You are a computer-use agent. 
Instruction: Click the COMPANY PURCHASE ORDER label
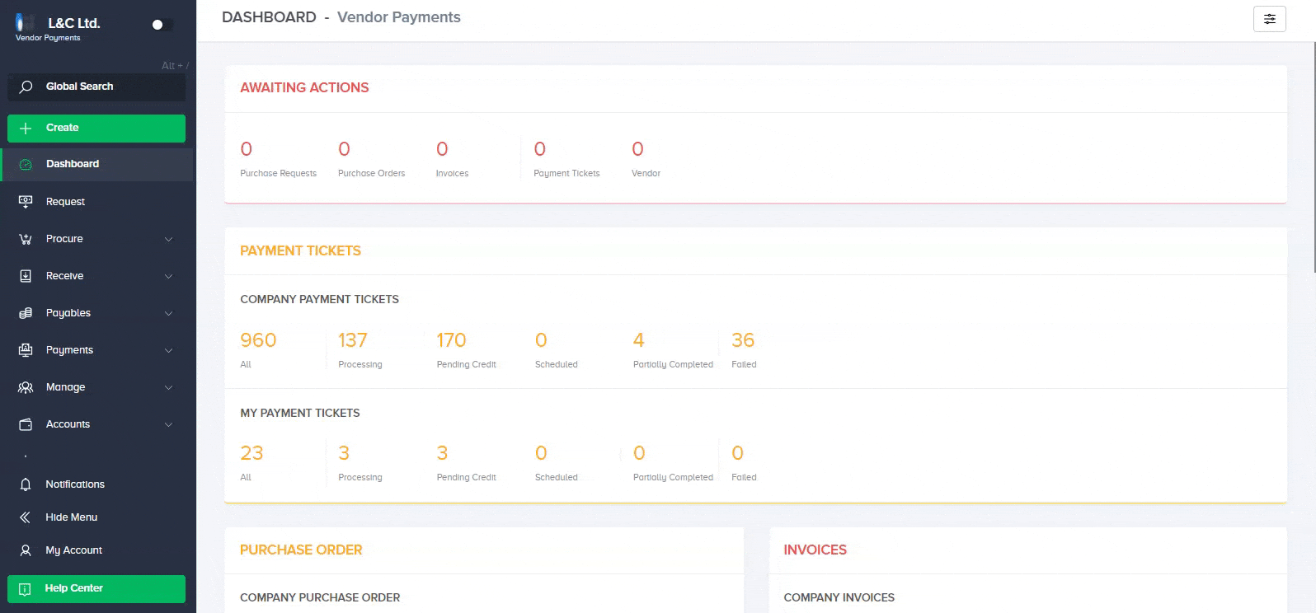point(320,597)
